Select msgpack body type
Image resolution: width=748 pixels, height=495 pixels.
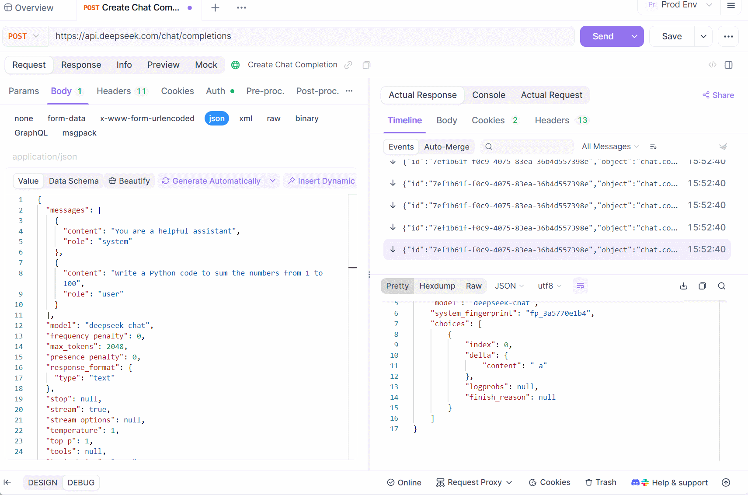80,133
